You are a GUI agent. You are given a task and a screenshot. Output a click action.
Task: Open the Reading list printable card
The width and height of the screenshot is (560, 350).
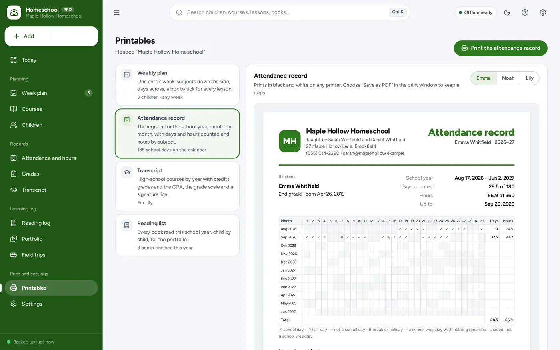(x=177, y=235)
